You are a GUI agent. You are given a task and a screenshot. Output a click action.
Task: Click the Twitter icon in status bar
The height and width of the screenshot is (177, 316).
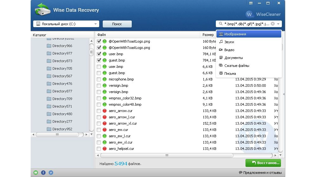[x=51, y=173]
